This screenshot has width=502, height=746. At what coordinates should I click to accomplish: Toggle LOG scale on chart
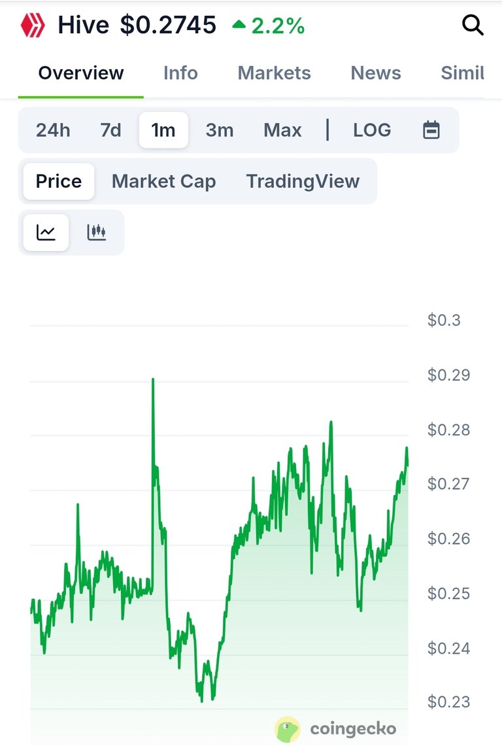[x=372, y=130]
